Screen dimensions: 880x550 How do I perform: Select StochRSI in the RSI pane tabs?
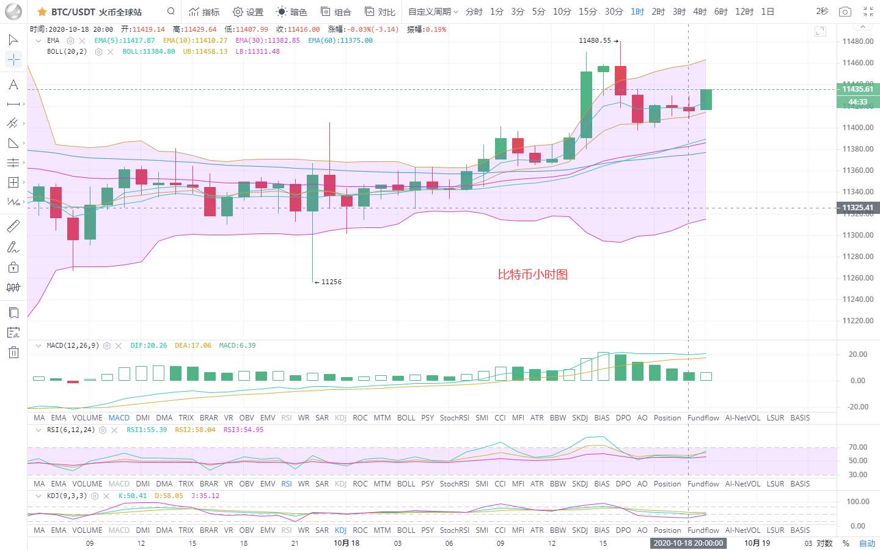point(455,484)
